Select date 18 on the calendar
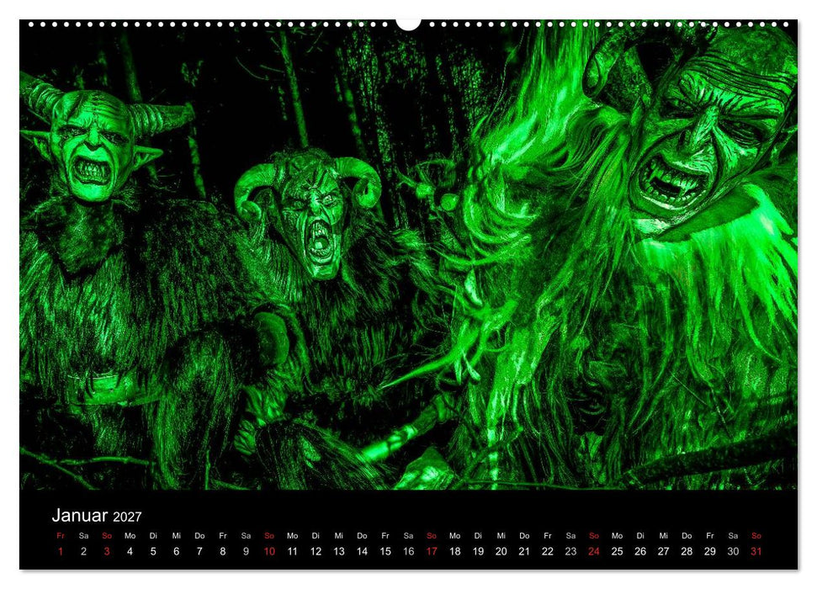This screenshot has width=817, height=589. pyautogui.click(x=455, y=551)
